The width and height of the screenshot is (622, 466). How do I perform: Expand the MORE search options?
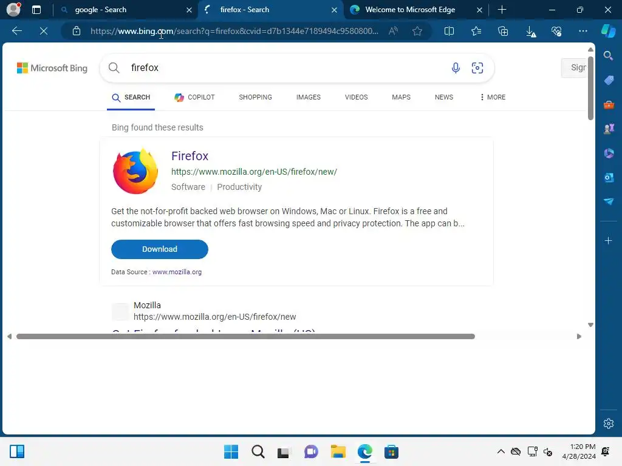(x=492, y=97)
